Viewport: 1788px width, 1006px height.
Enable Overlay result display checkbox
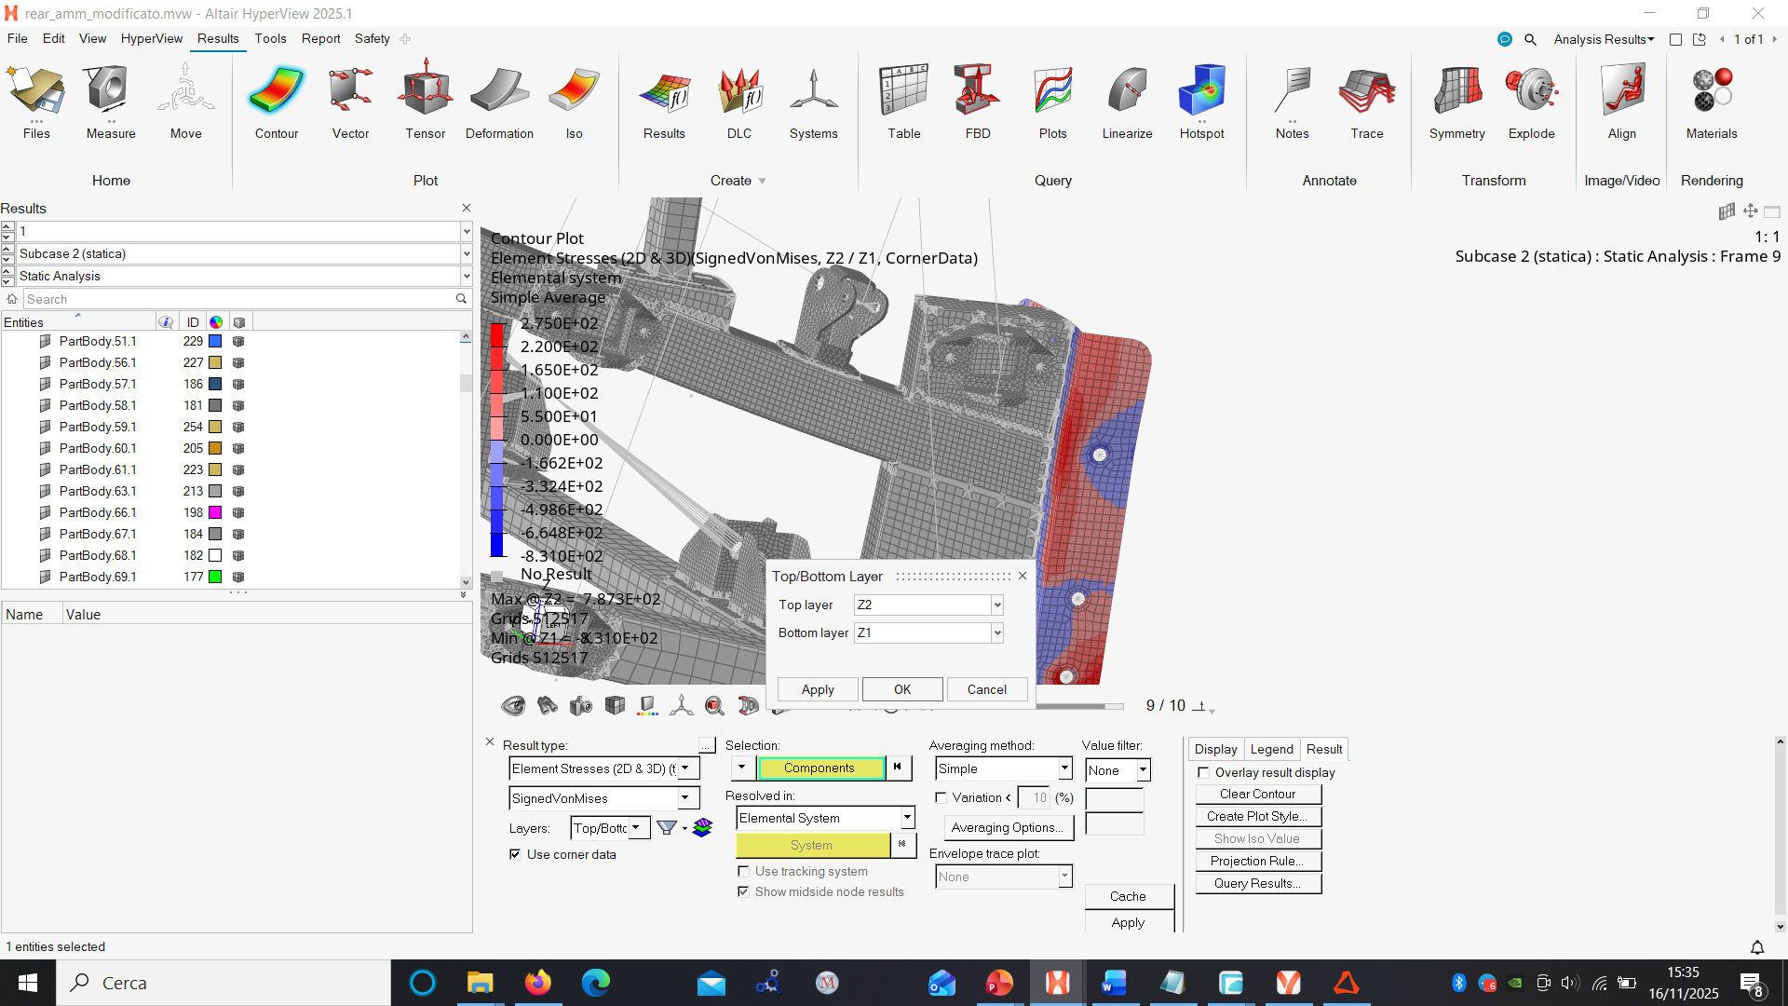pyautogui.click(x=1203, y=772)
